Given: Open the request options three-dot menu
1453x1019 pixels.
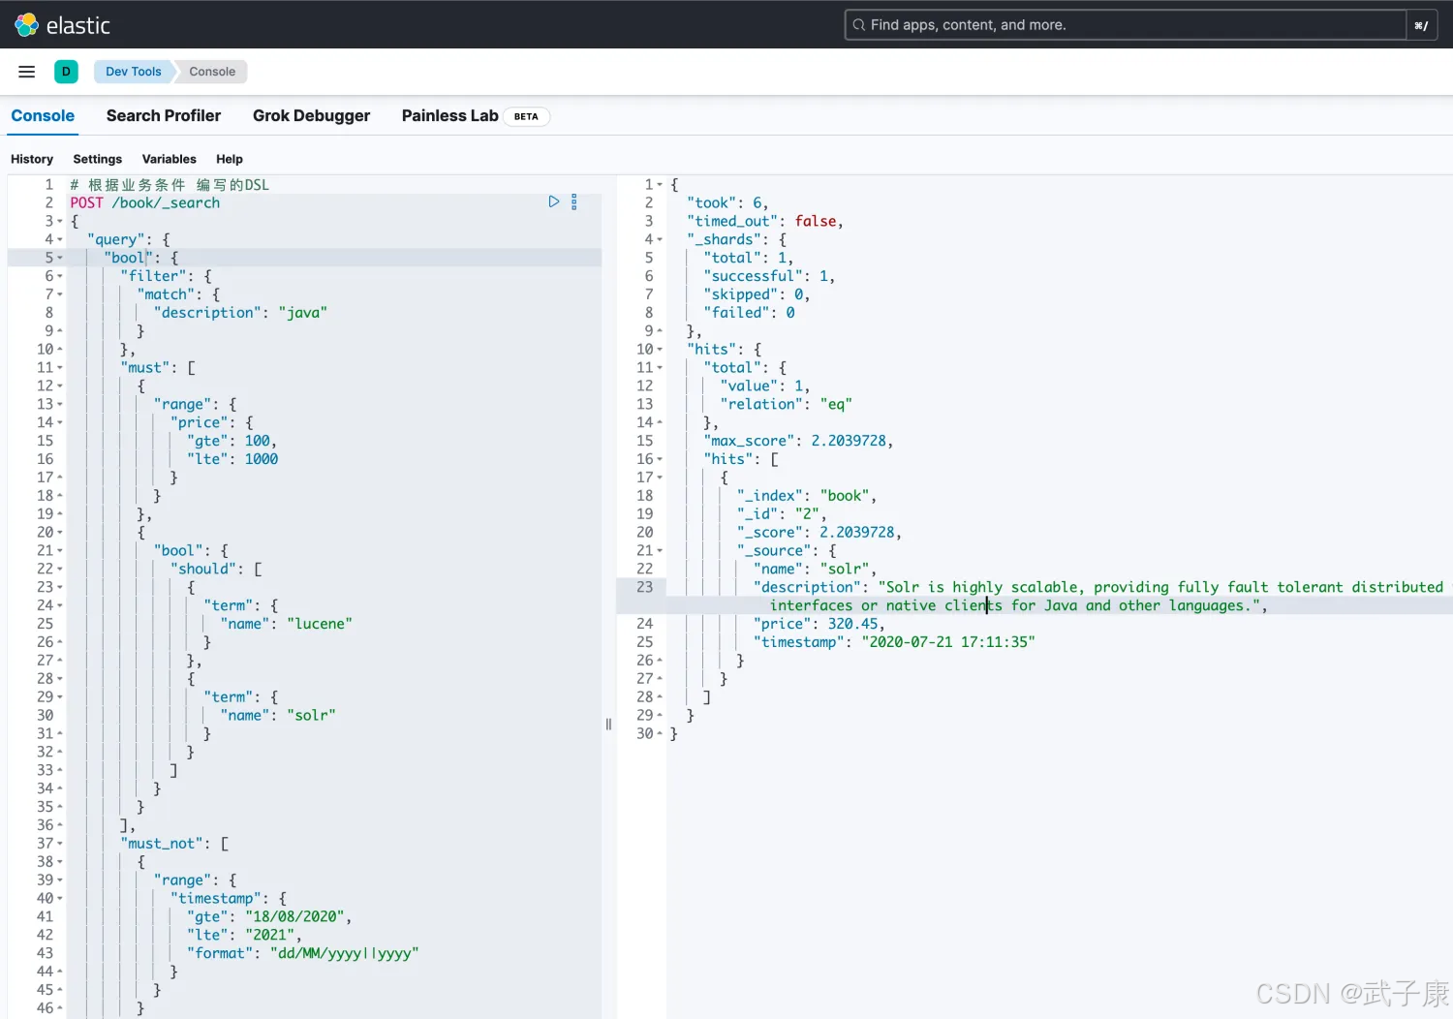Looking at the screenshot, I should pyautogui.click(x=574, y=202).
